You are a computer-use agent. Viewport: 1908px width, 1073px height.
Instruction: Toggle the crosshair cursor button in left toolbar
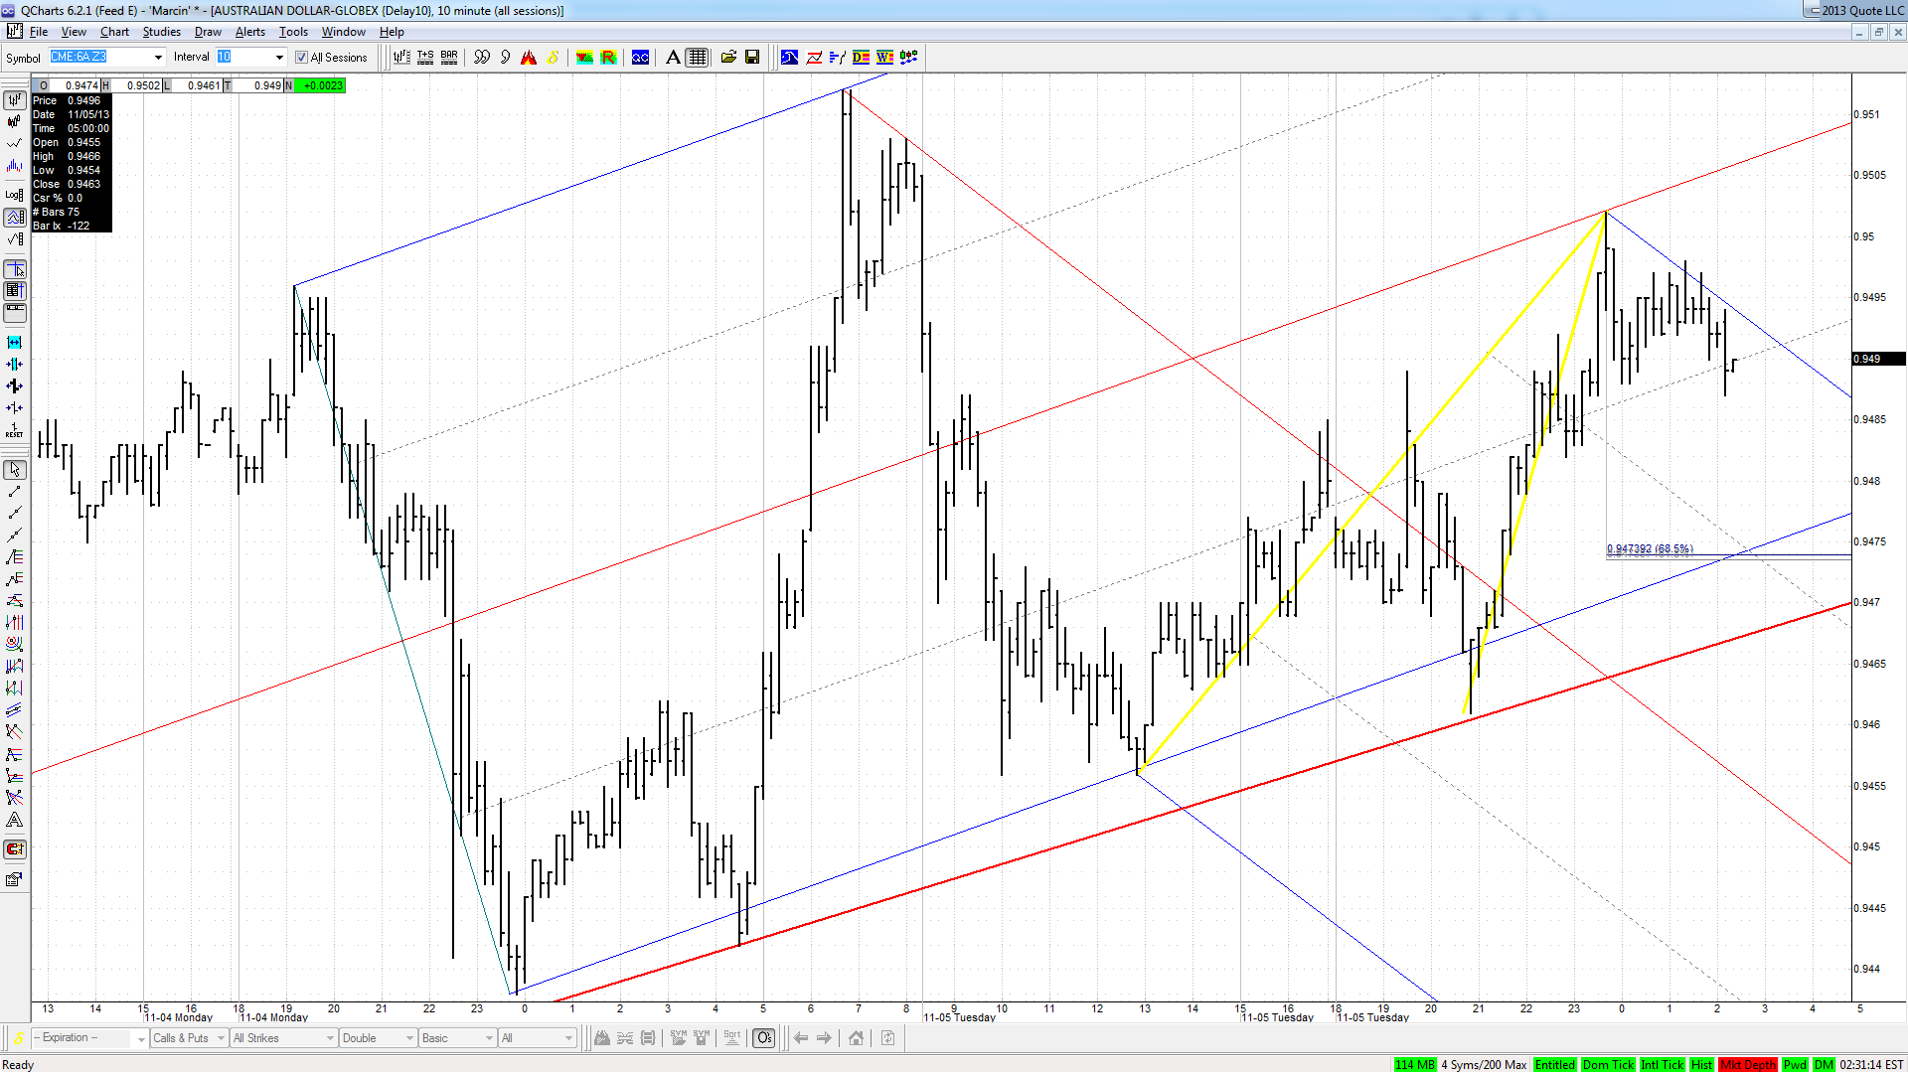coord(15,270)
